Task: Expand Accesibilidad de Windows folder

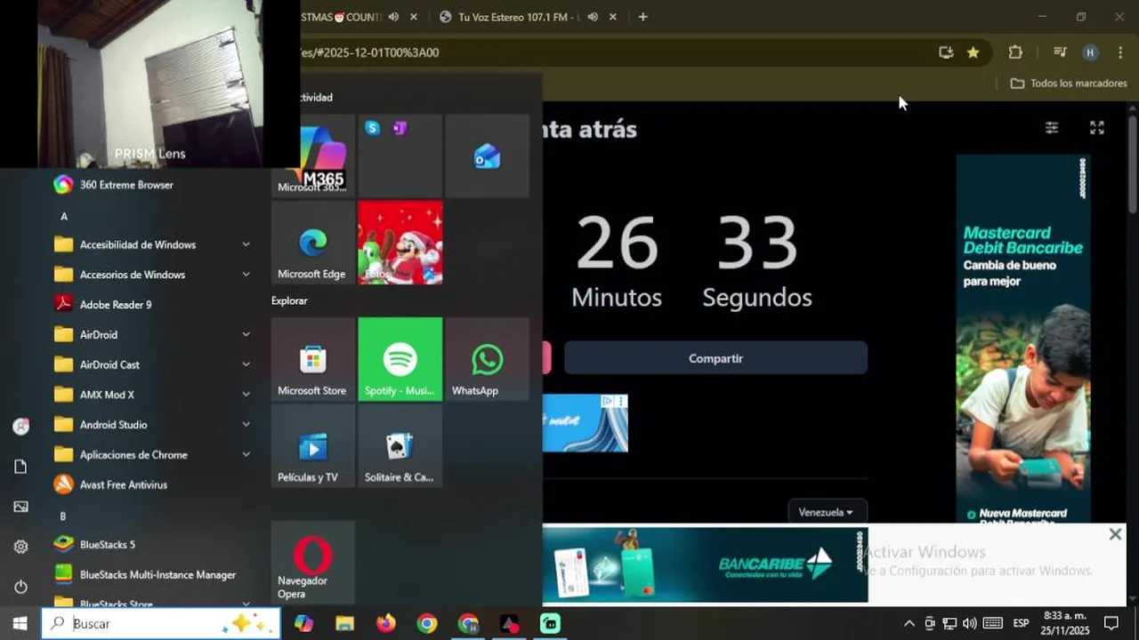Action: 153,244
